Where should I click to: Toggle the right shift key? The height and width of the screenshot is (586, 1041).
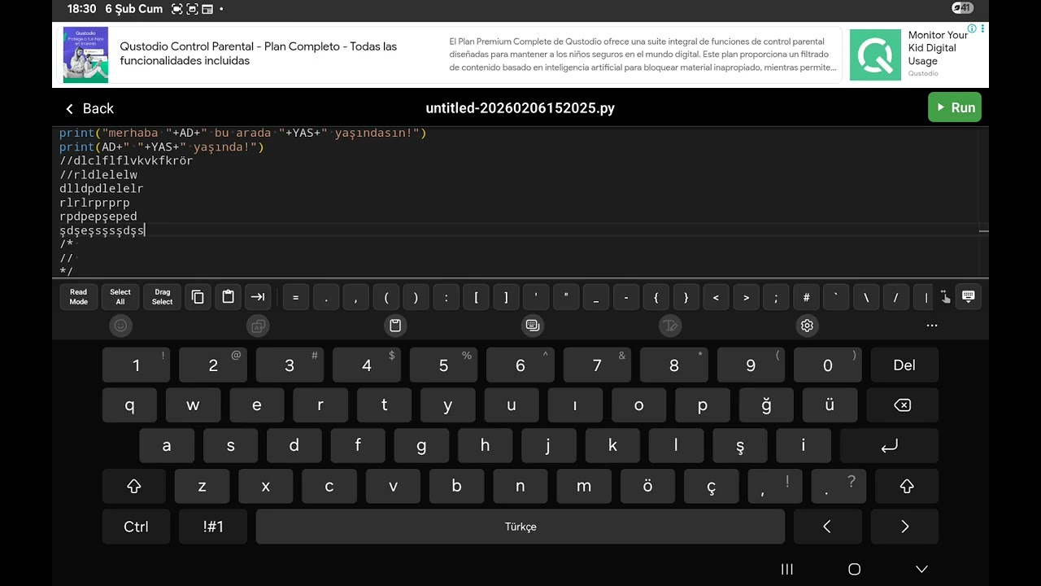tap(907, 486)
